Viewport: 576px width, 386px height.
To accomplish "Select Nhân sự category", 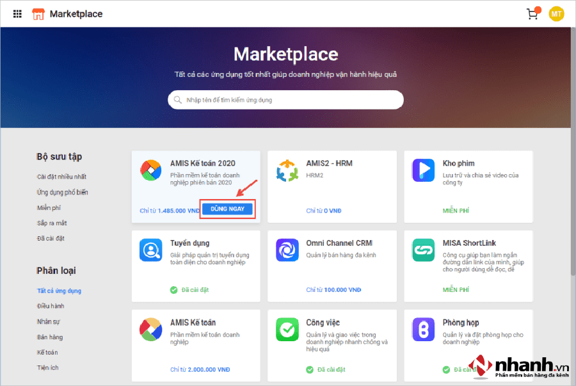I will coord(49,321).
